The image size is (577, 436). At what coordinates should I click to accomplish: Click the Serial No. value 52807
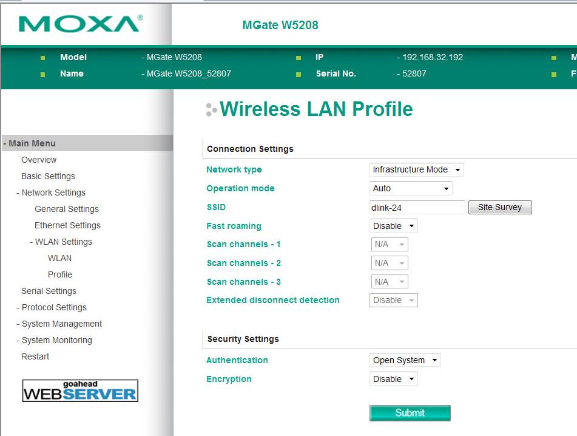pyautogui.click(x=414, y=73)
